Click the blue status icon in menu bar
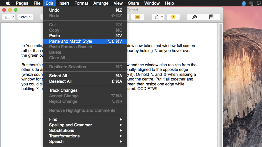The height and width of the screenshot is (147, 262). [244, 3]
